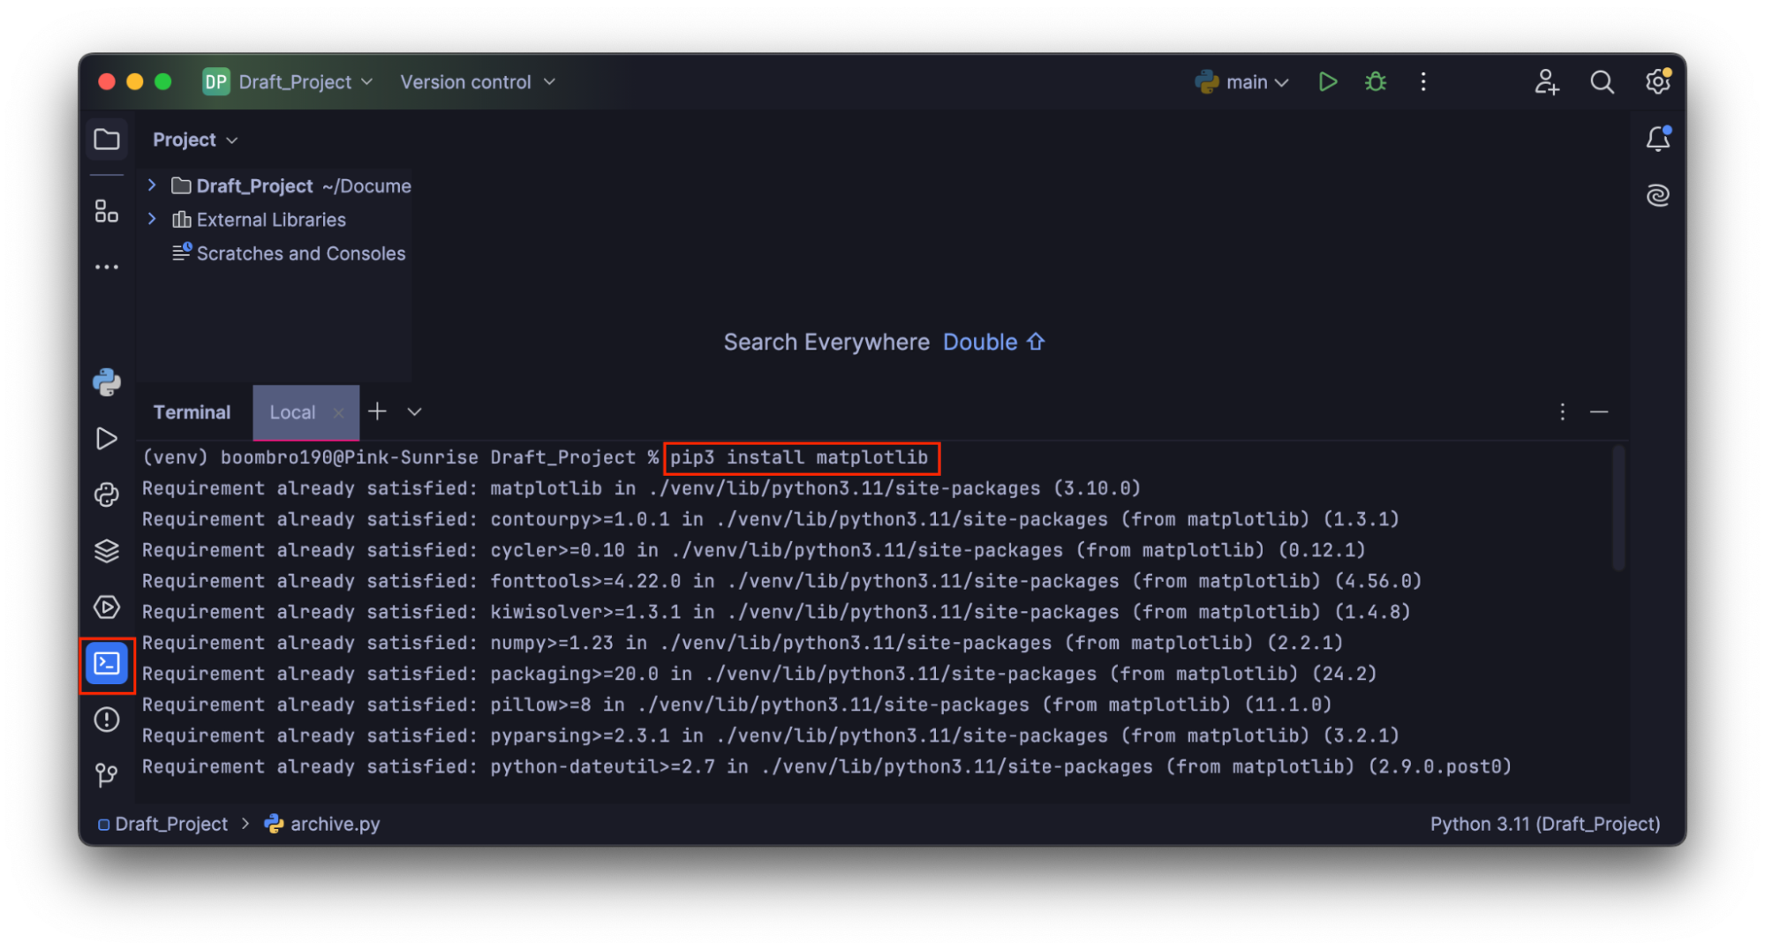This screenshot has height=950, width=1765.
Task: Open the Python Packages tool window
Action: point(107,551)
